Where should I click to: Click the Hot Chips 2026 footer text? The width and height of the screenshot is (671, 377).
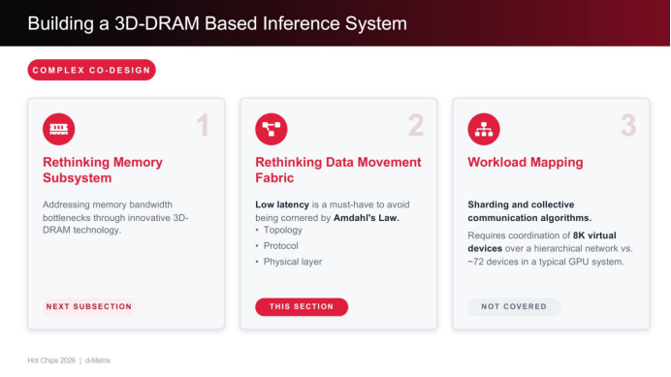click(x=51, y=361)
